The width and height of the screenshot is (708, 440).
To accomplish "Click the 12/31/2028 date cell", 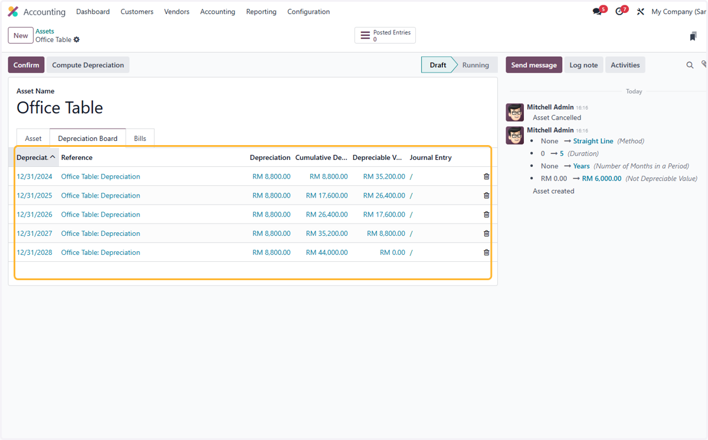I will 34,252.
